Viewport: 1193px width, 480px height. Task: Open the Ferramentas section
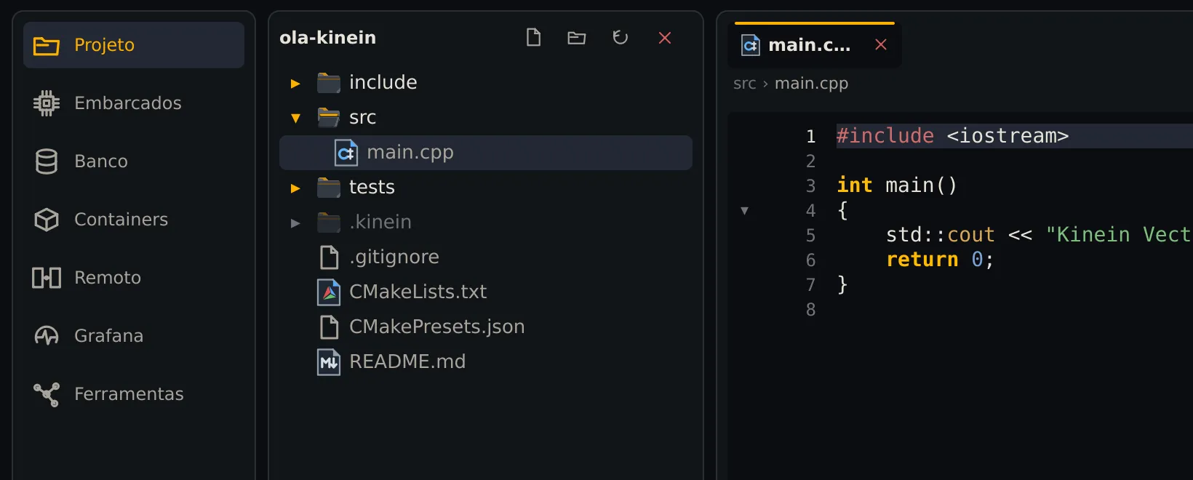coord(134,394)
